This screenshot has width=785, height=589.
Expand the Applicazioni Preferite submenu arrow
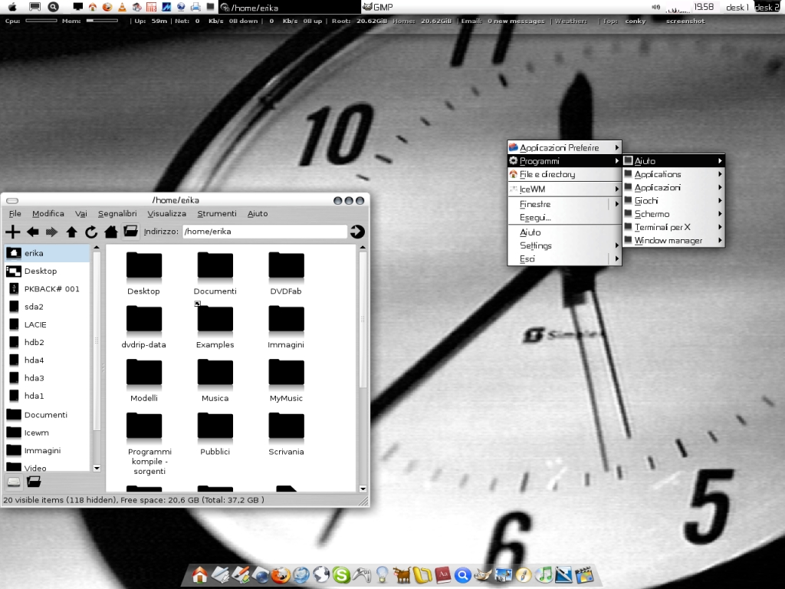[x=617, y=147]
